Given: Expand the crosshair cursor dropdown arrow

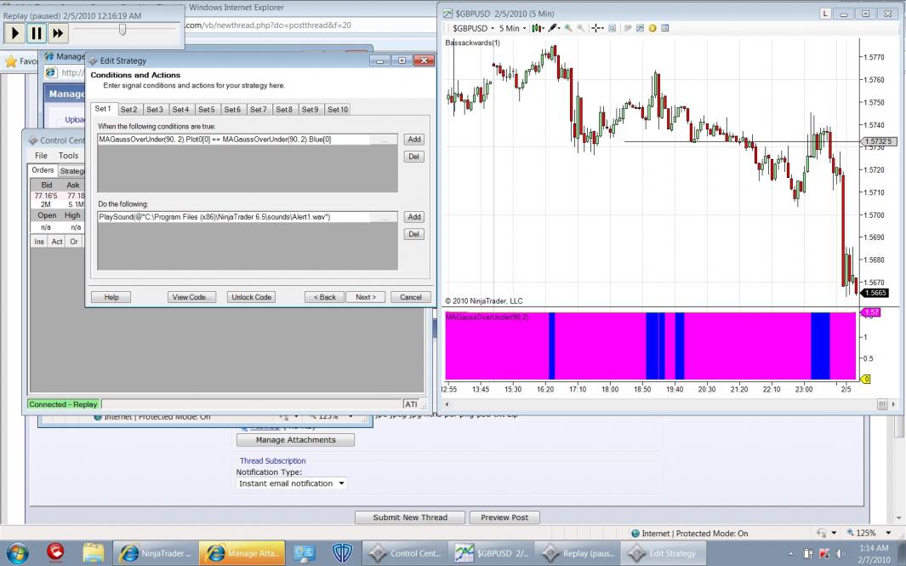Looking at the screenshot, I should point(602,28).
